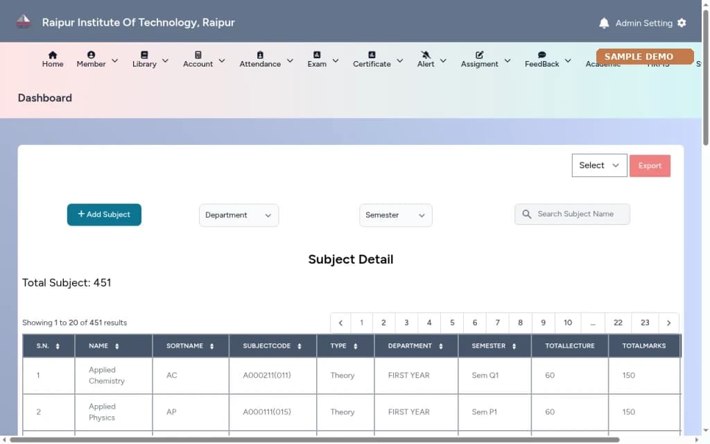The image size is (710, 444).
Task: Expand the Member menu chevron
Action: coord(114,60)
